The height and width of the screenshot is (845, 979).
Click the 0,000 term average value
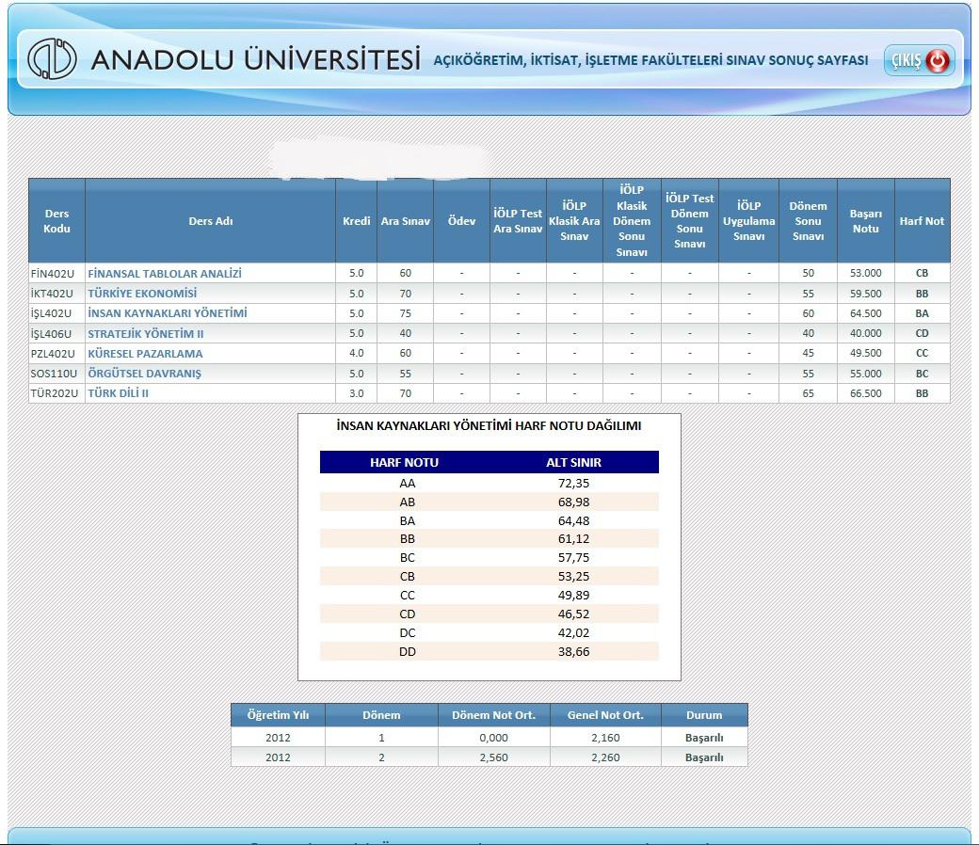click(x=494, y=738)
